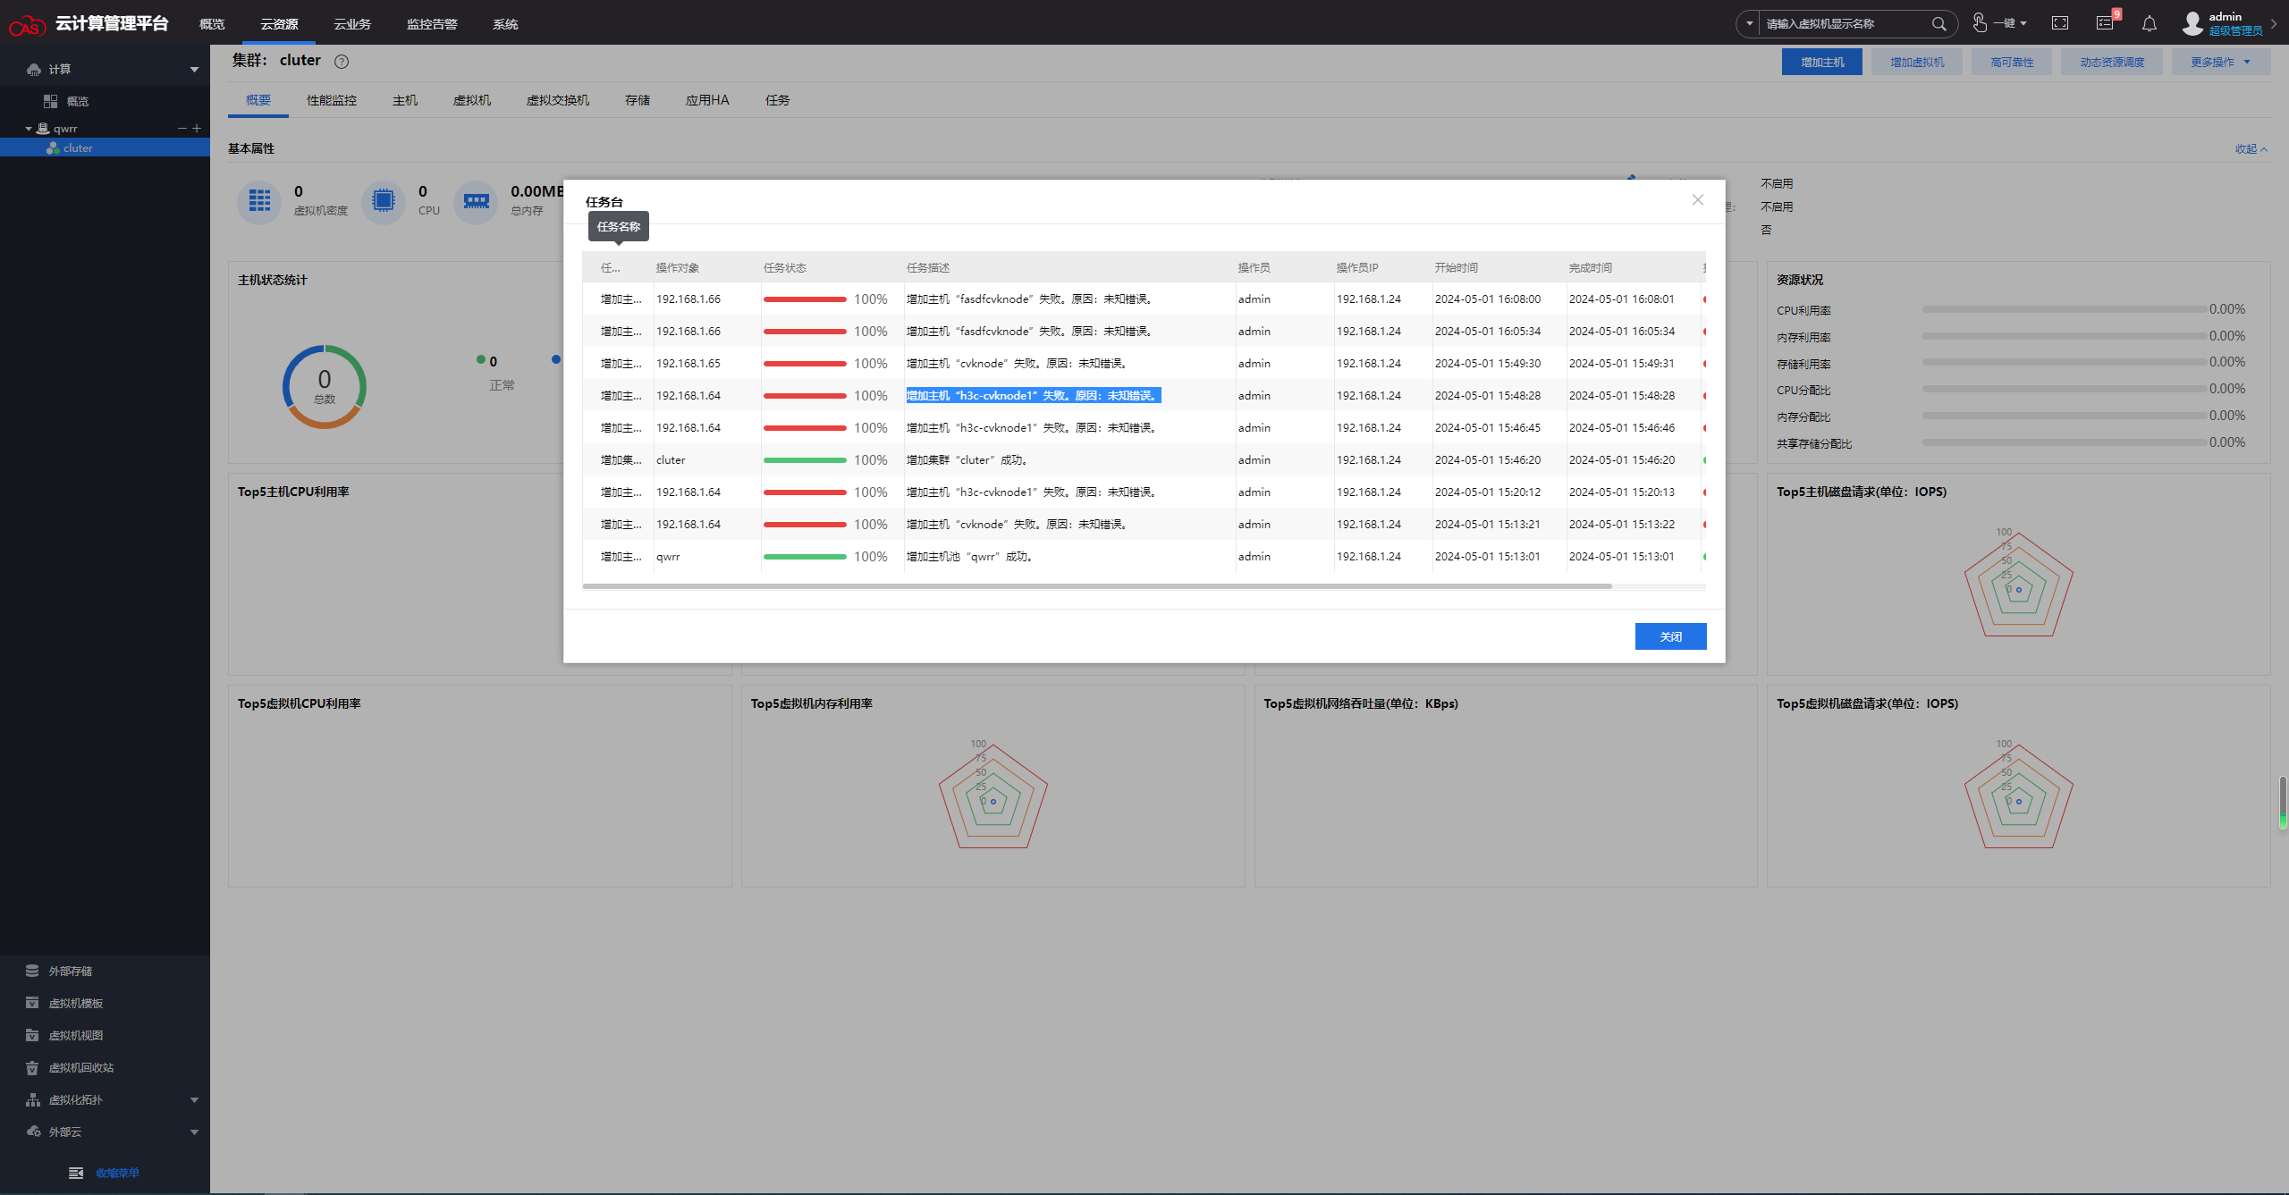Viewport: 2289px width, 1195px height.
Task: Open the VM recycle bin sidebar item
Action: pos(81,1067)
